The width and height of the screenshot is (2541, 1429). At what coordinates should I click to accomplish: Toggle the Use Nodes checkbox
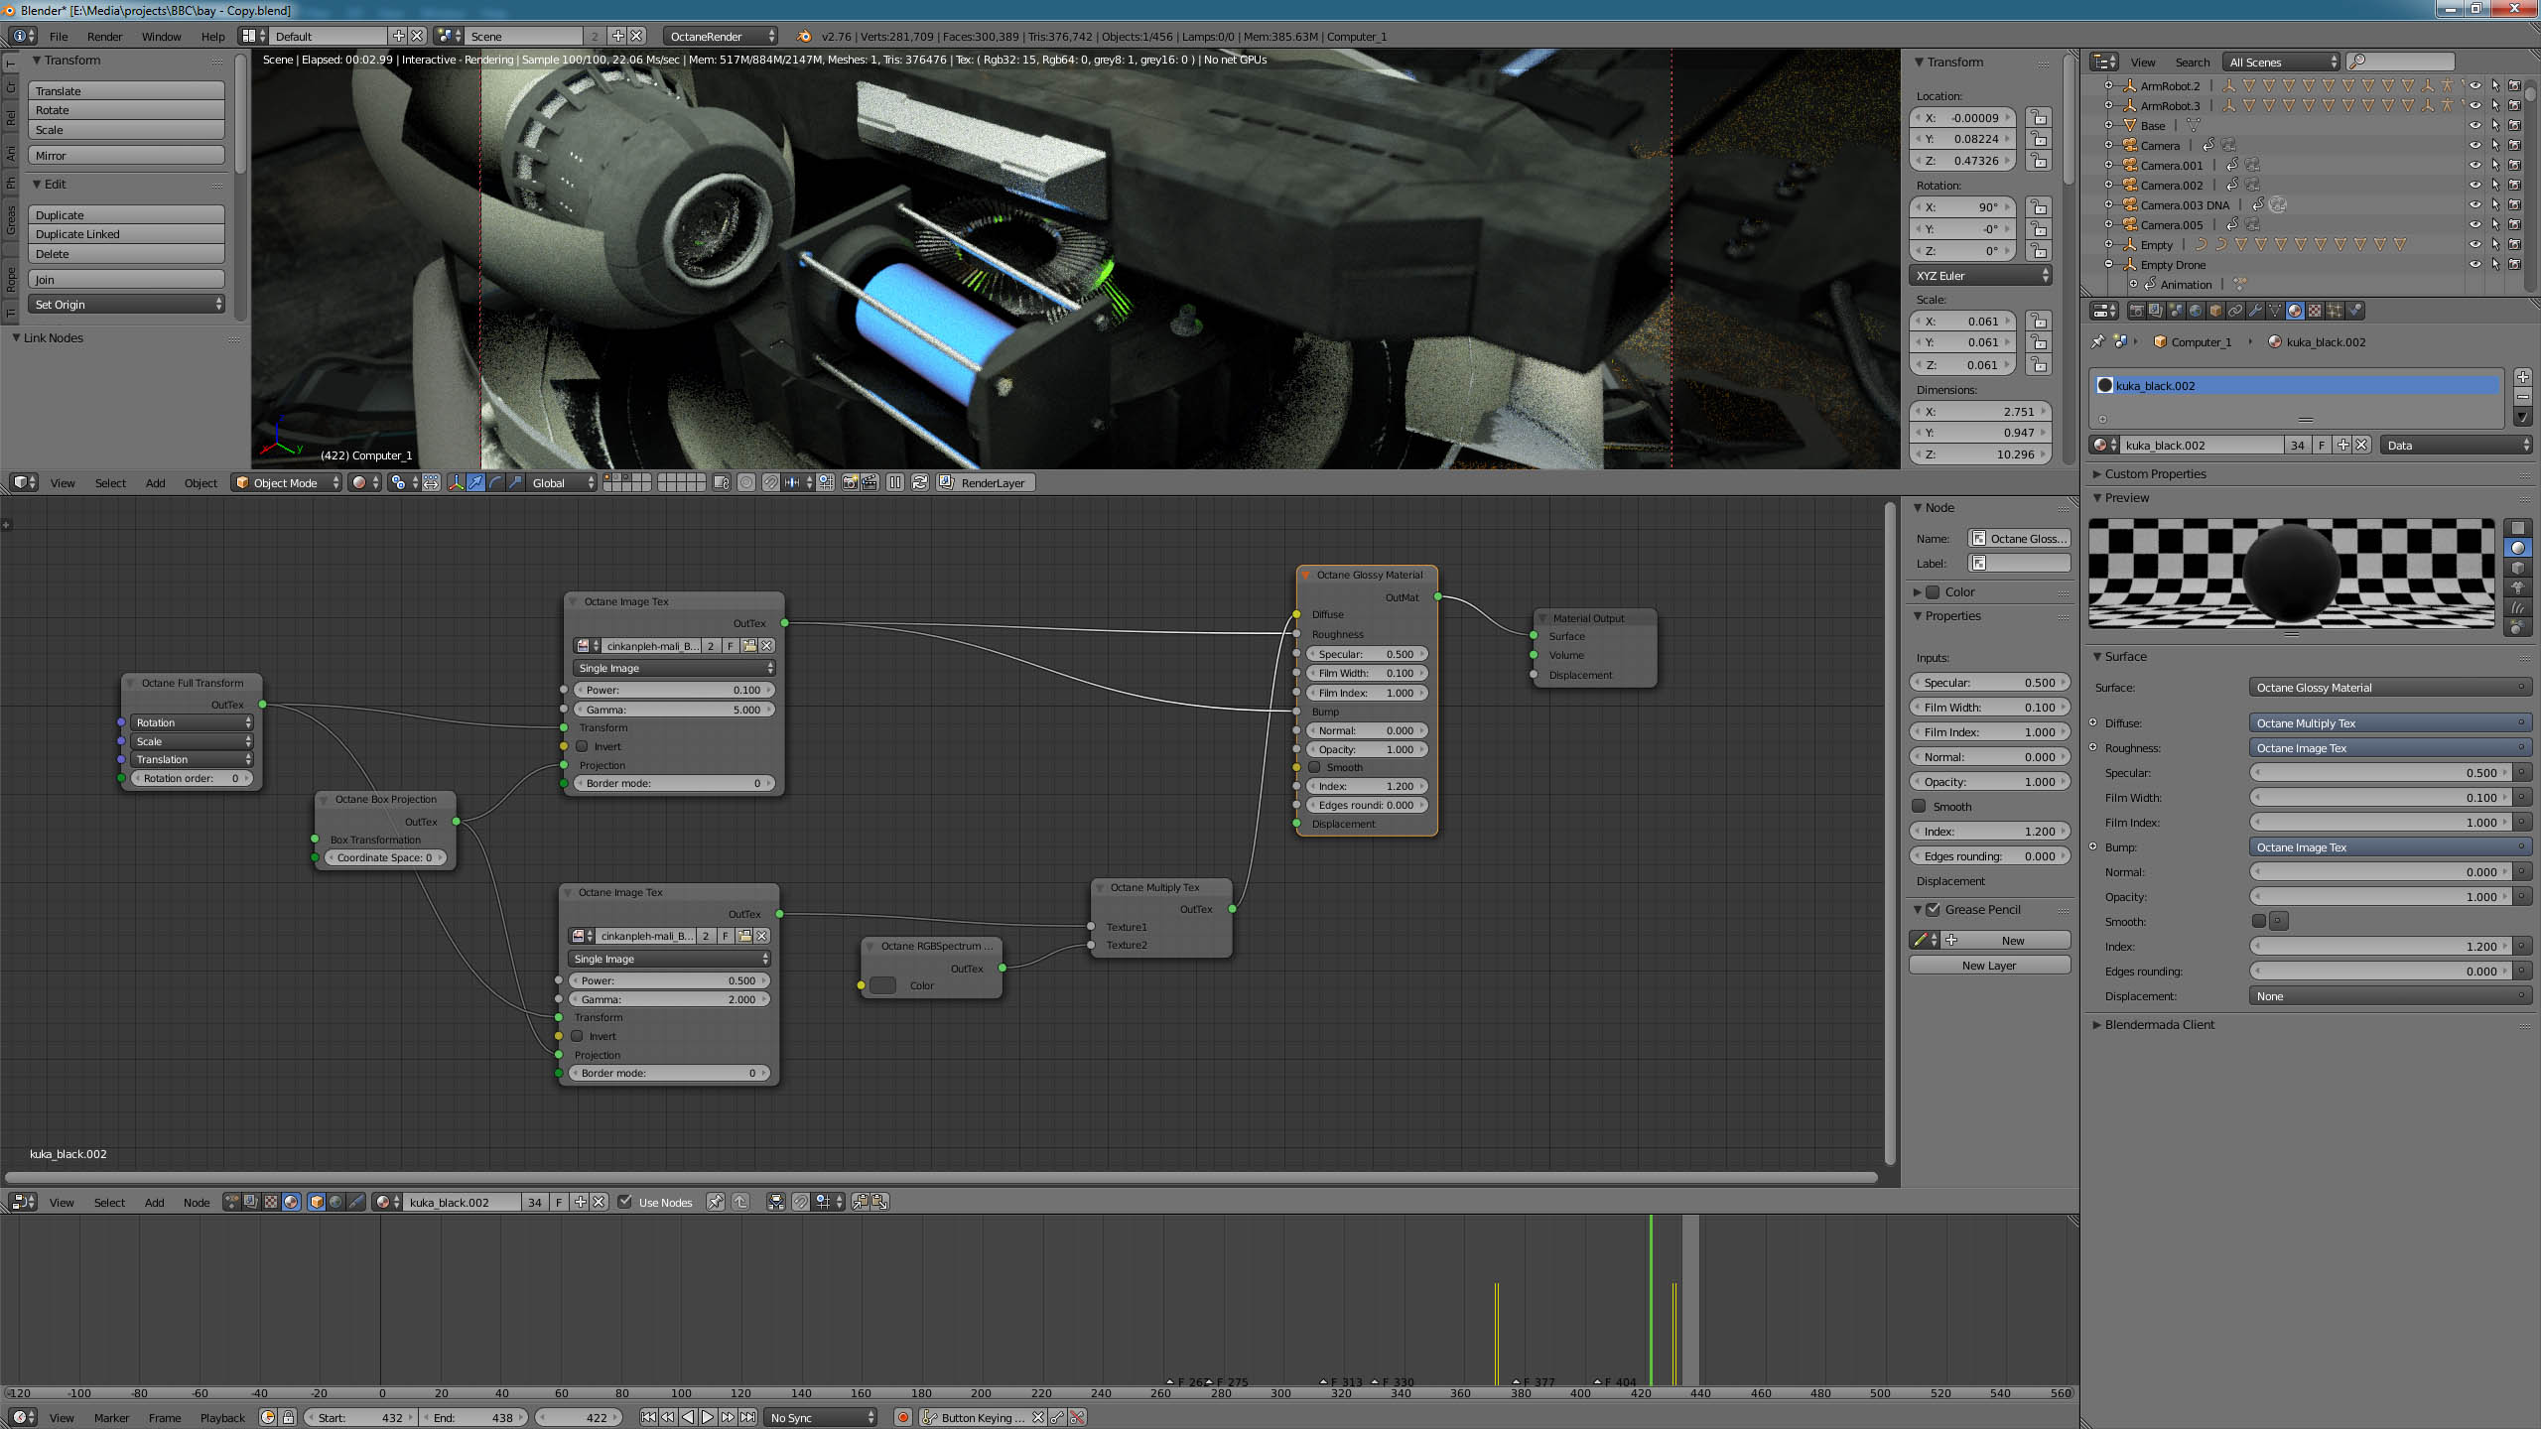click(x=625, y=1202)
